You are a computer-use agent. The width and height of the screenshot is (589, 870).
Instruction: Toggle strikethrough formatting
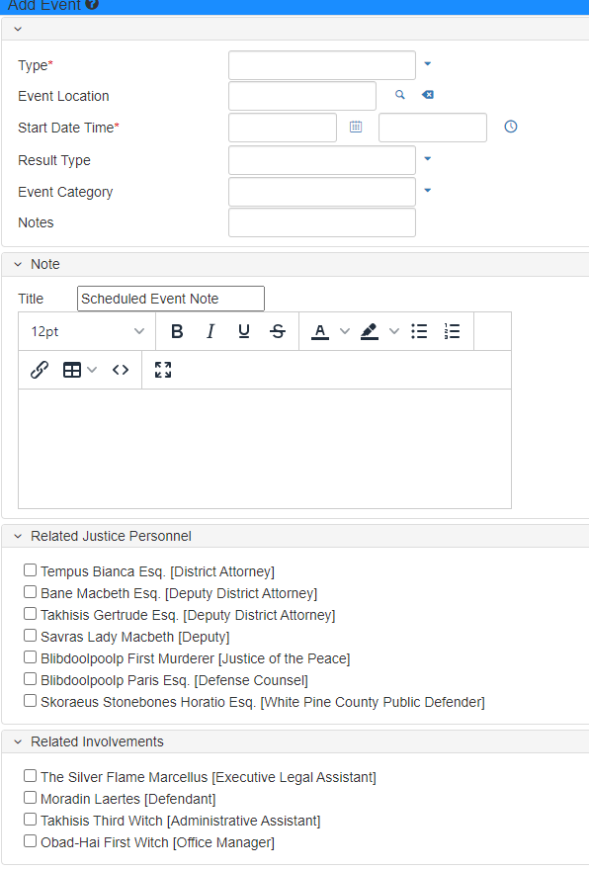coord(278,331)
